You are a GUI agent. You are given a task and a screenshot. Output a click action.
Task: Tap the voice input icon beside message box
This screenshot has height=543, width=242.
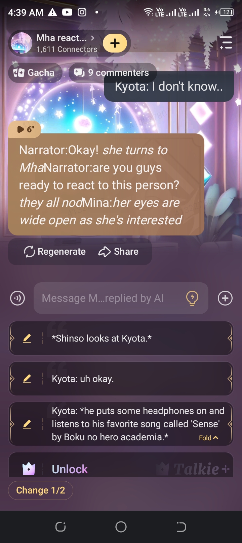pos(17,298)
